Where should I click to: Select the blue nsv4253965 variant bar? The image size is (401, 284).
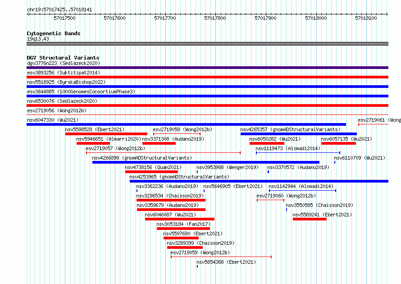pyautogui.click(x=259, y=181)
